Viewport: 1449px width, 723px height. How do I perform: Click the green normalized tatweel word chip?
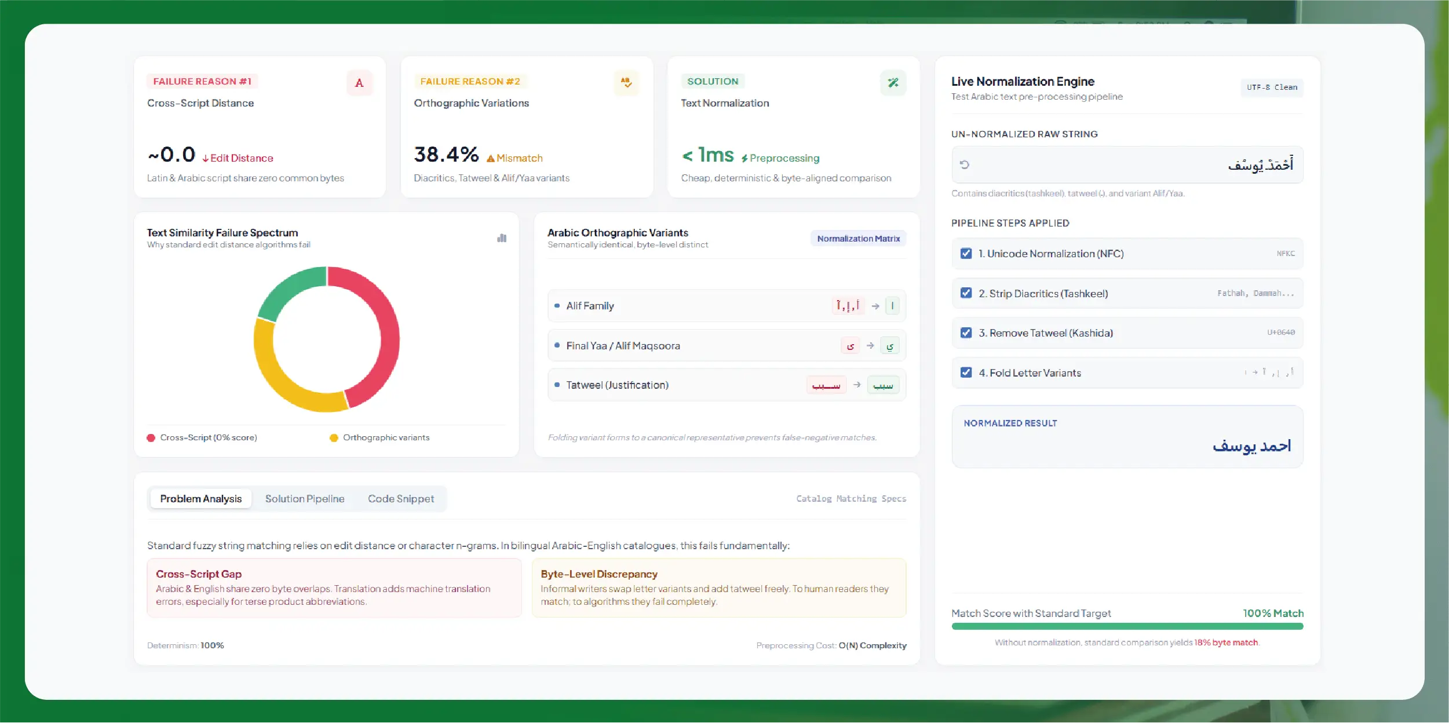click(883, 385)
